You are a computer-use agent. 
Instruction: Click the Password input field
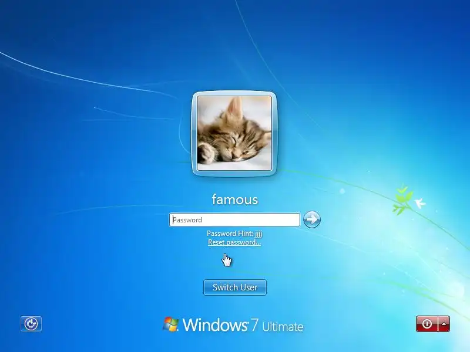click(x=234, y=219)
